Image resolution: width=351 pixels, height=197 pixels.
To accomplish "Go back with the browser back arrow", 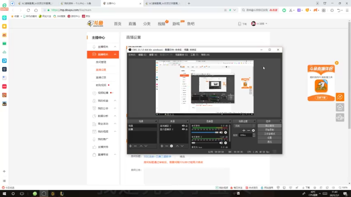I will (13, 10).
